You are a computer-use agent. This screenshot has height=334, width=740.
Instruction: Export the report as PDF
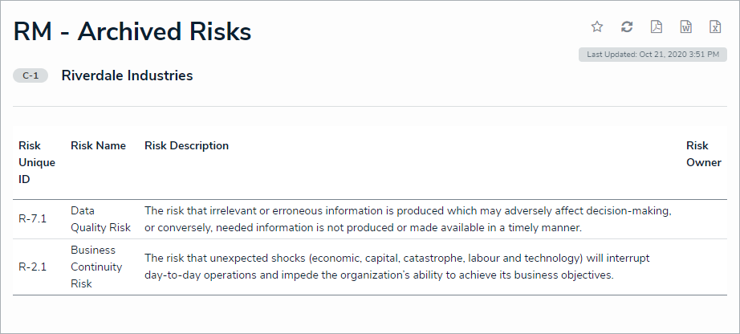coord(657,26)
